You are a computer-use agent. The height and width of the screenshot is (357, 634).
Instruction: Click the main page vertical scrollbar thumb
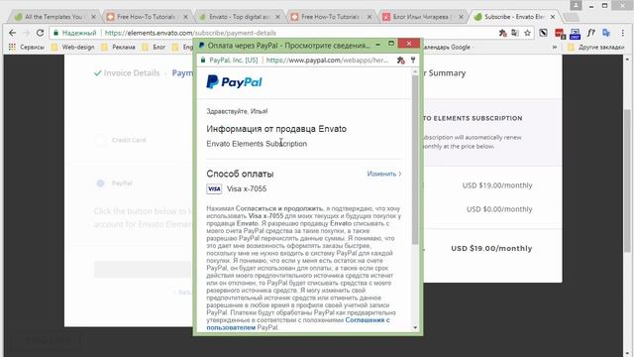pos(627,180)
